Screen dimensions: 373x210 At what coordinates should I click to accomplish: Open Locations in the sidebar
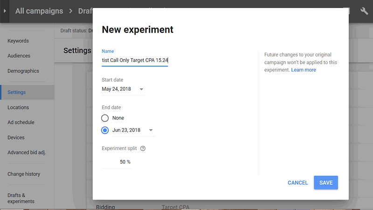coord(18,107)
